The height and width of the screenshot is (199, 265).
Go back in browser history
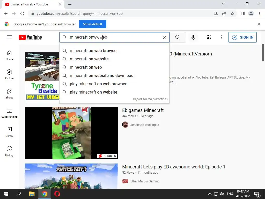click(x=6, y=13)
